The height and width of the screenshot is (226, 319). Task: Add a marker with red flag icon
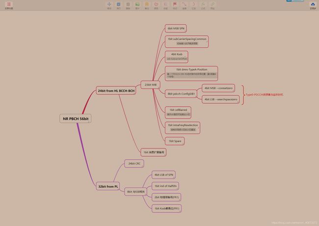[175, 4]
